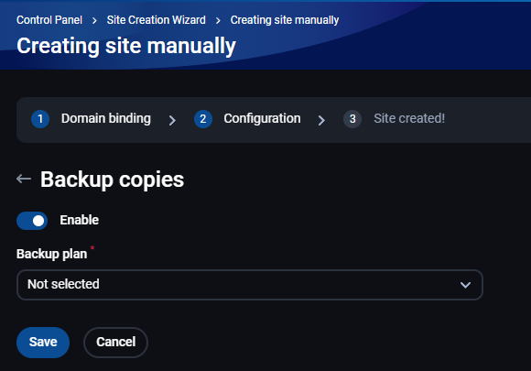Click chevron after Domain binding step
Screen dimensions: 531x371
point(172,120)
